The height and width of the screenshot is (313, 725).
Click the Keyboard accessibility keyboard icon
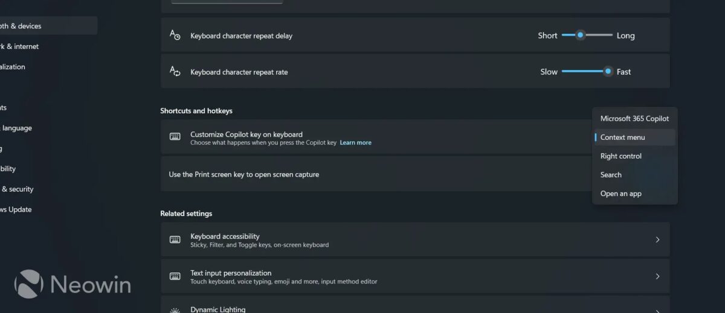(x=175, y=239)
